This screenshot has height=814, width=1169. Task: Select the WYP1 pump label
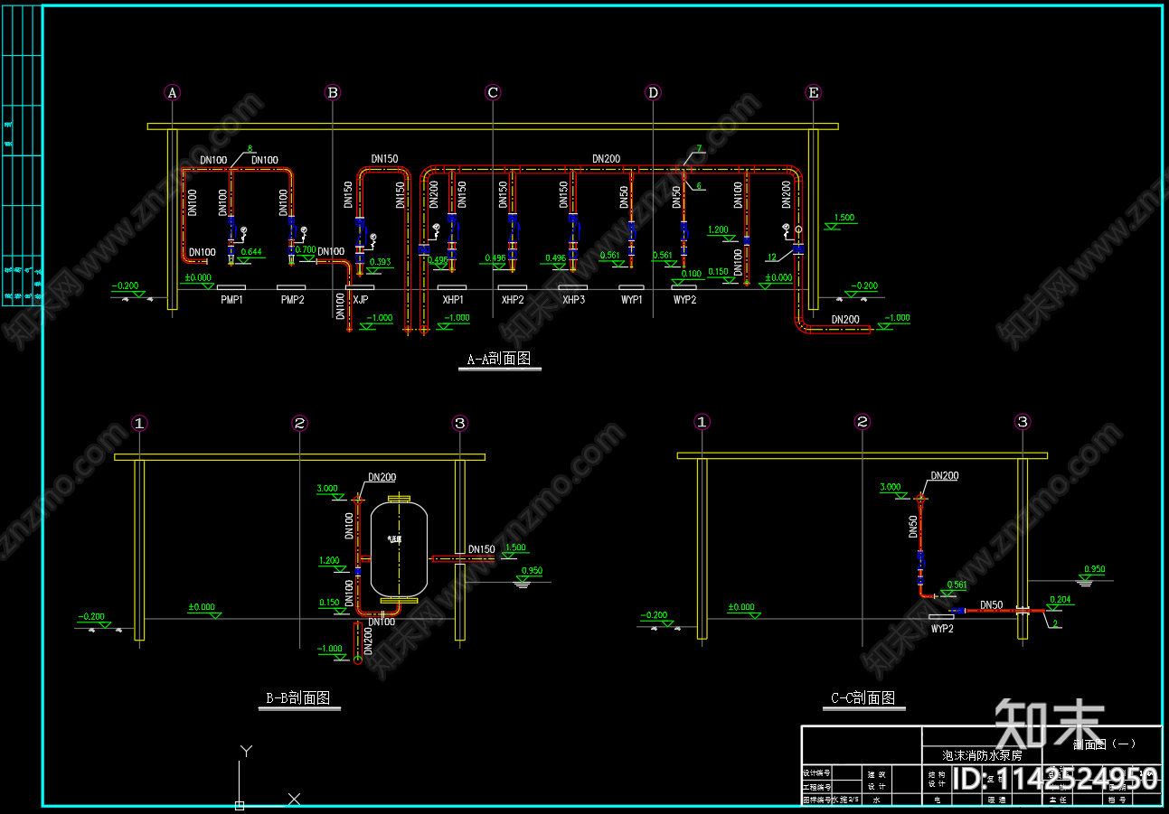(632, 300)
